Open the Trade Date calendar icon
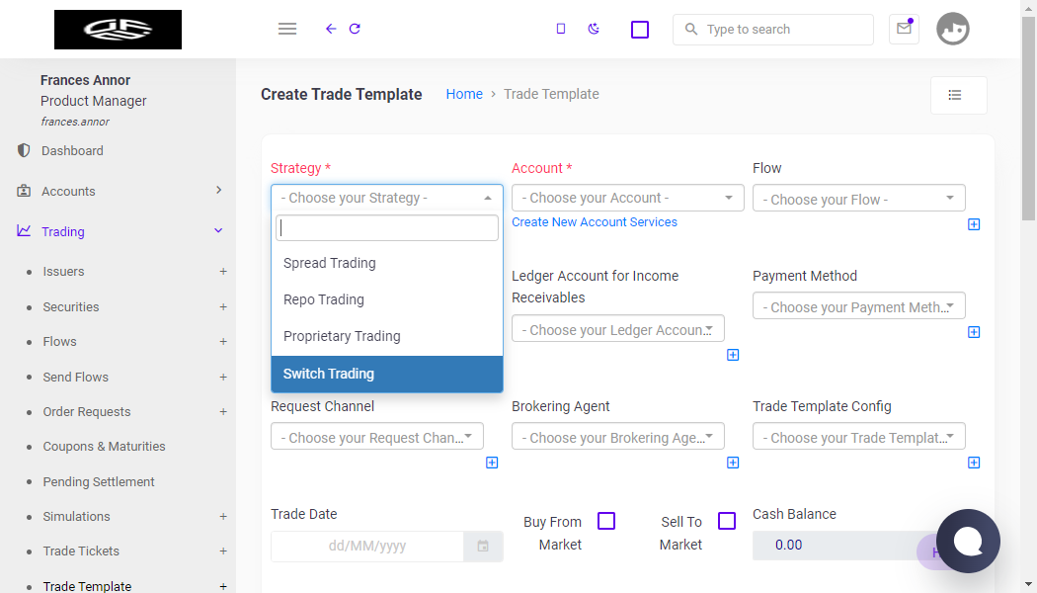The width and height of the screenshot is (1037, 593). coord(484,547)
